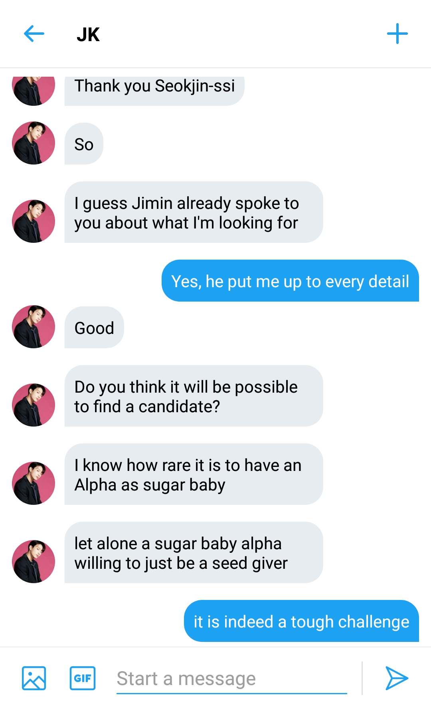Tap the back arrow icon
This screenshot has width=431, height=703.
click(34, 34)
